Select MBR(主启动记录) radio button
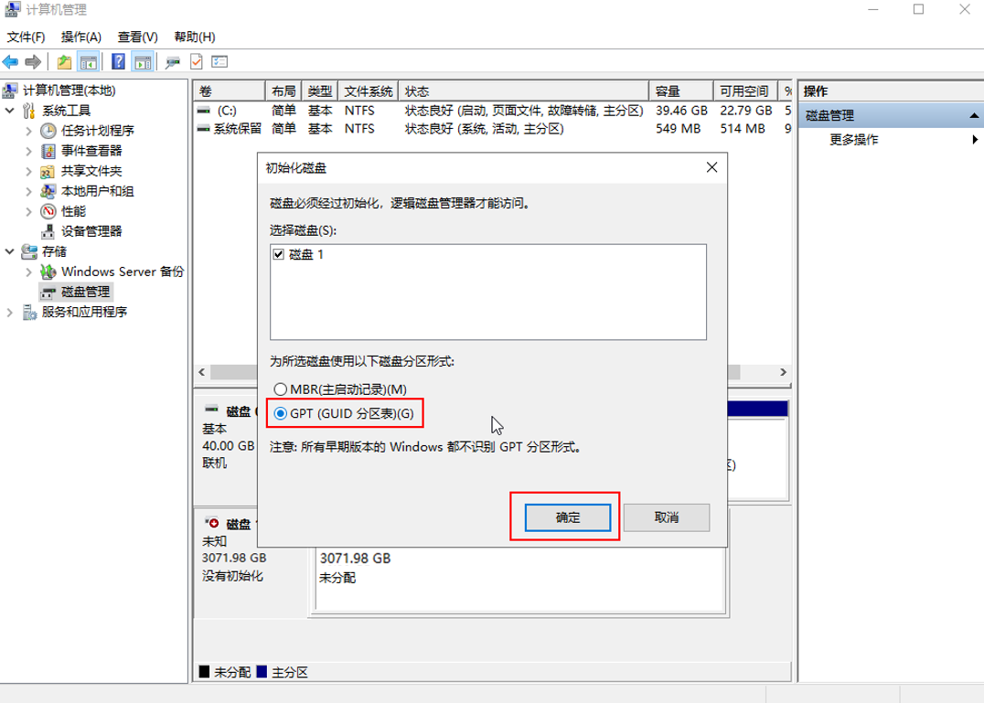Screen dimensions: 984x703 click(x=281, y=389)
